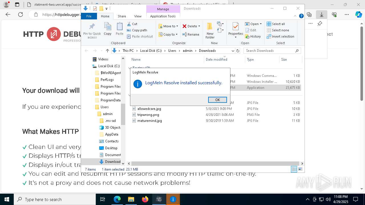
Task: Click History in the Open group
Action: (x=253, y=36)
